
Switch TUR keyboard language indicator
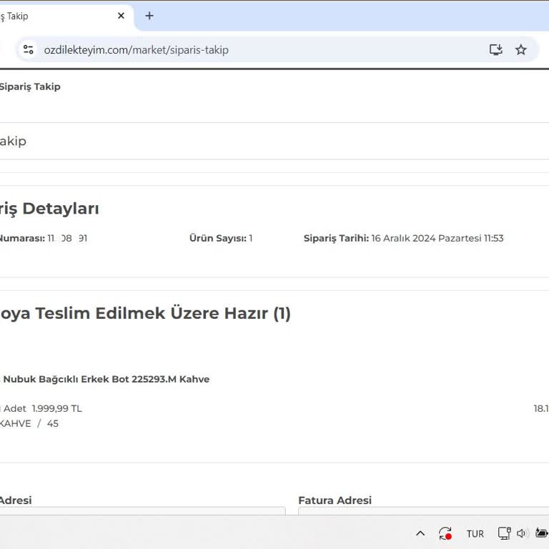coord(475,534)
